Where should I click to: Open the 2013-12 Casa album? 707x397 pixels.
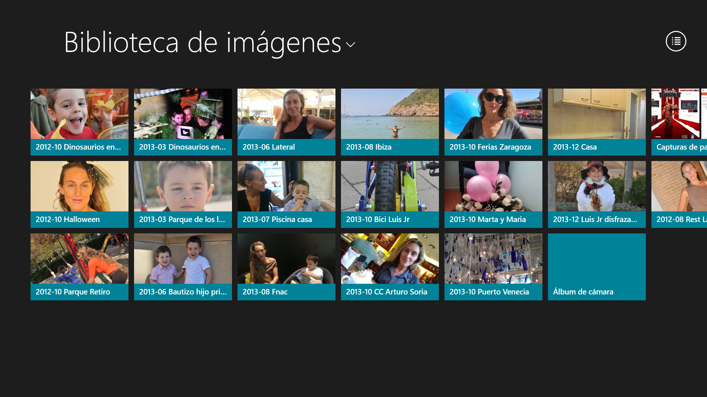tap(597, 122)
